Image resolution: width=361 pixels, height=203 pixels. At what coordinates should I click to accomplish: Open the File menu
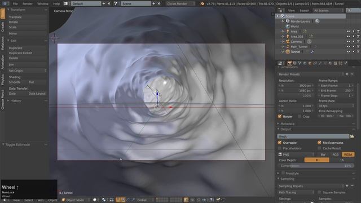[x=15, y=4]
